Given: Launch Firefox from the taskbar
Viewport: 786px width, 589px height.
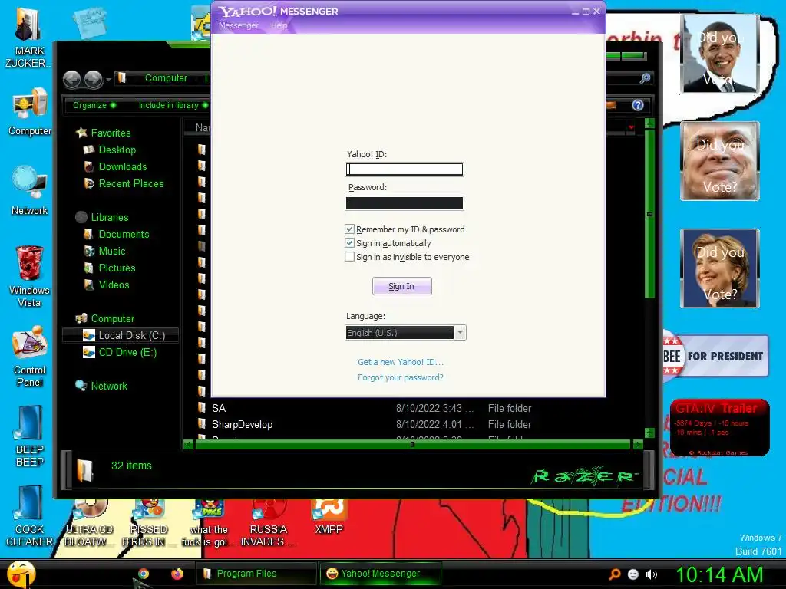Looking at the screenshot, I should 177,574.
